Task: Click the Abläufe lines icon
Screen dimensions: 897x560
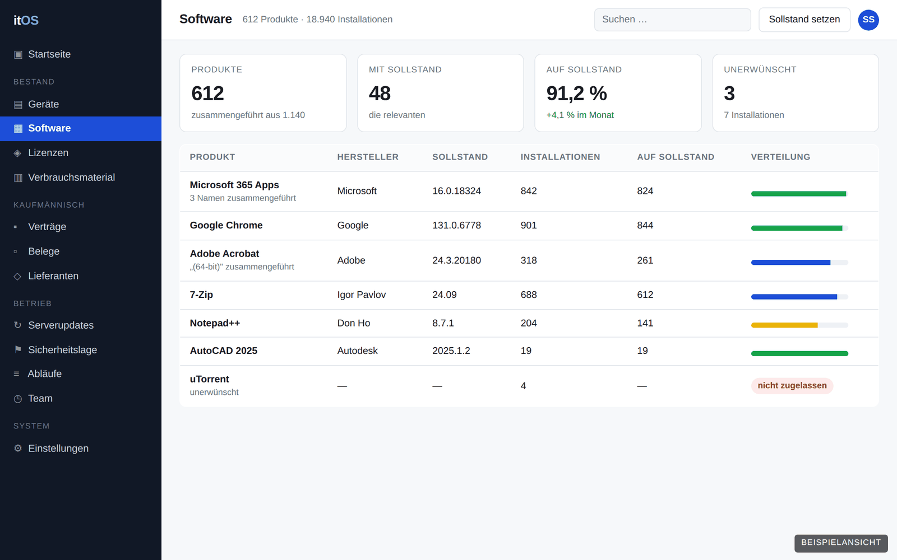Action: tap(17, 374)
